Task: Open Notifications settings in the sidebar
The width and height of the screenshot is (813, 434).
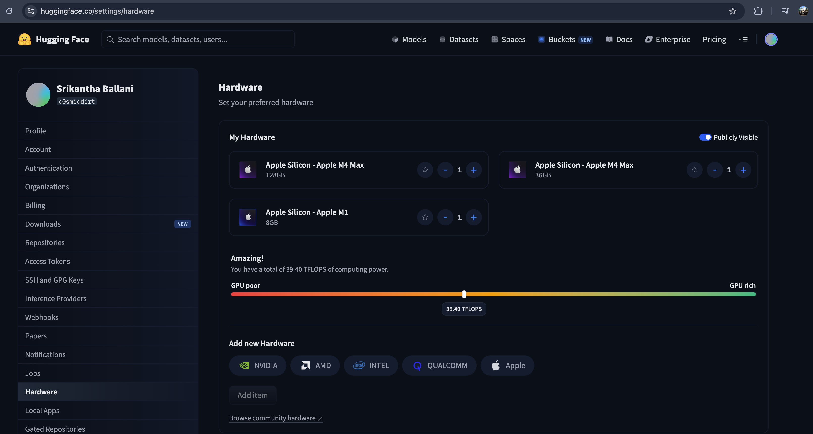Action: (108, 354)
